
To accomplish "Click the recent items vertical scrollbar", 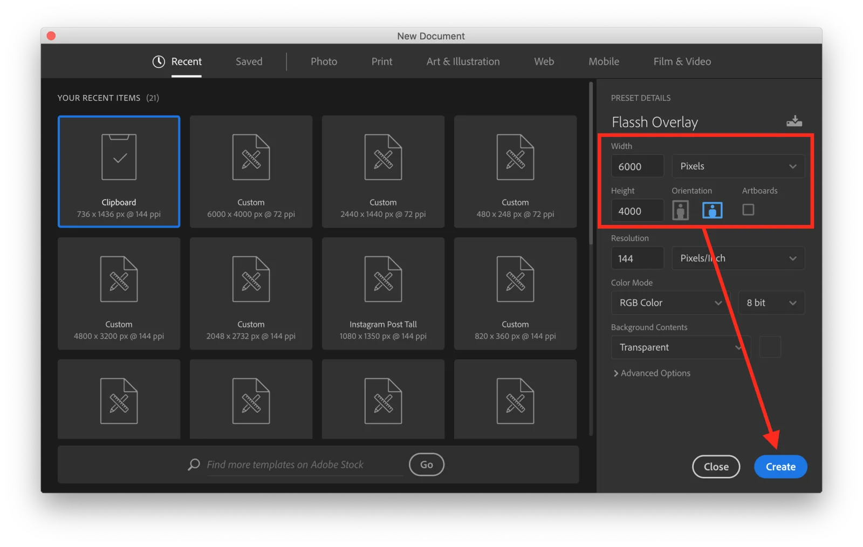I will pyautogui.click(x=591, y=163).
